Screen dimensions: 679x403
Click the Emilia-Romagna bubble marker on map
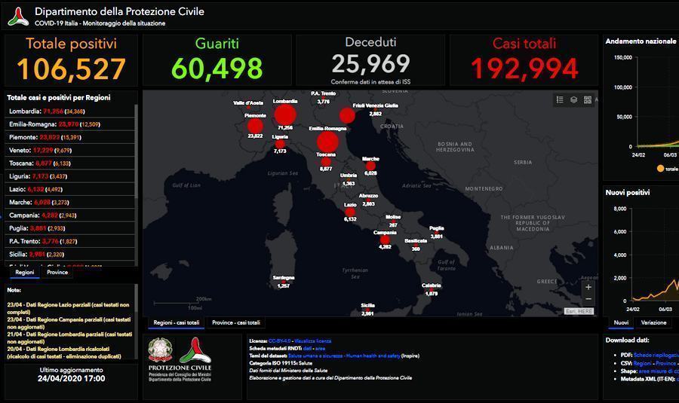tap(327, 142)
